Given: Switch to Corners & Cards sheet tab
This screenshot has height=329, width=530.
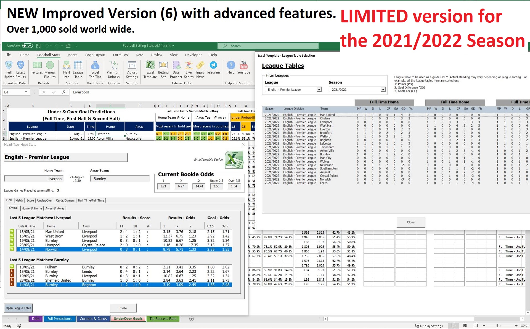Looking at the screenshot, I should tap(93, 319).
